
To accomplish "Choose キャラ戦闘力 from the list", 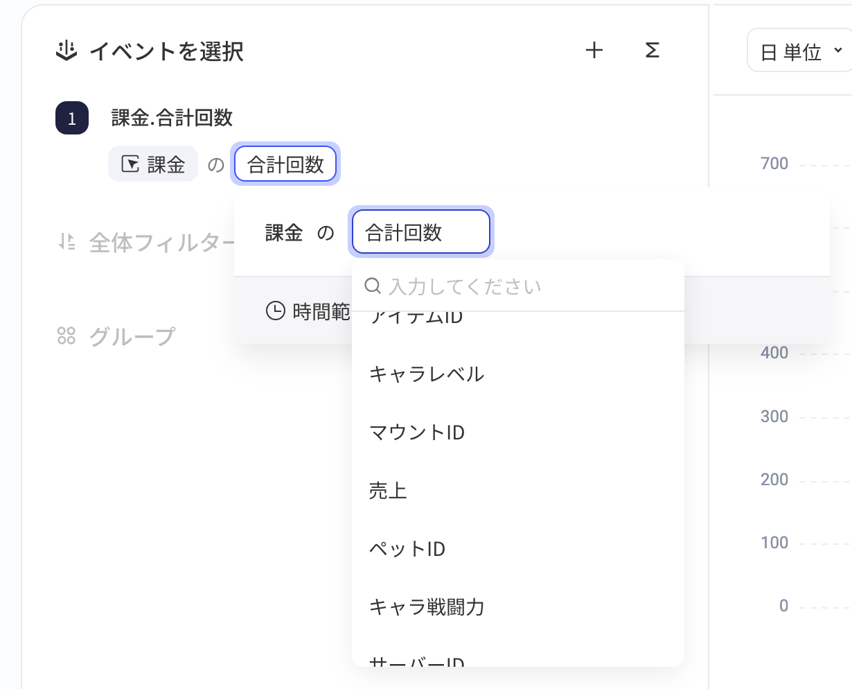I will pos(518,607).
